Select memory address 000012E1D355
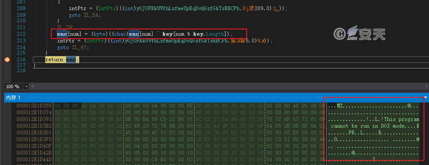429x165 pixels. tap(34, 106)
